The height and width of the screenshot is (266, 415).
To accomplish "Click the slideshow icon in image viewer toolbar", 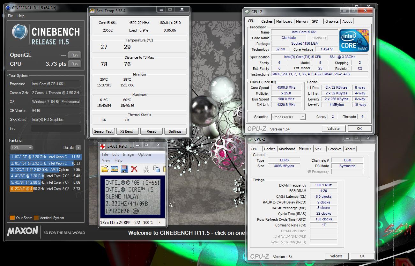I will [114, 169].
